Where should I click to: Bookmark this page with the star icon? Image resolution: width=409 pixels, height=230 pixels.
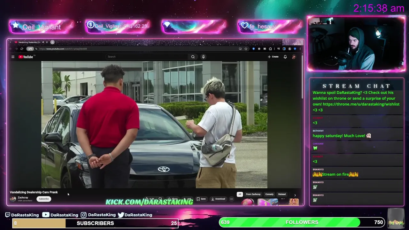point(246,49)
